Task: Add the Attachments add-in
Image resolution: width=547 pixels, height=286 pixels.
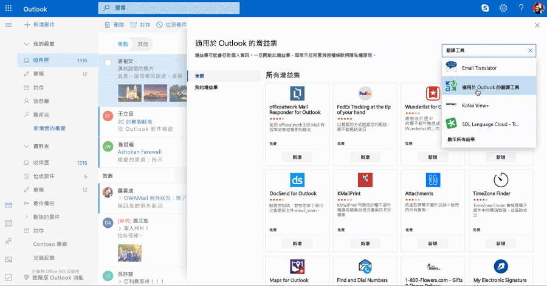Action: click(433, 244)
